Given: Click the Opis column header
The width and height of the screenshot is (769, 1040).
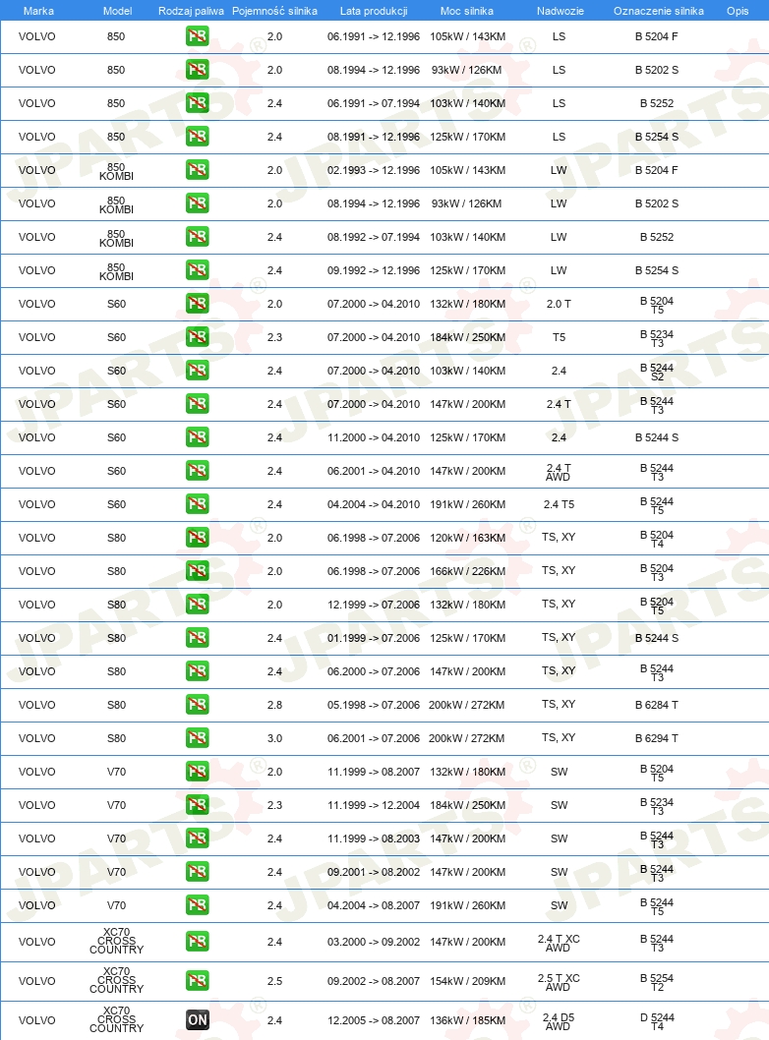Looking at the screenshot, I should coord(738,11).
